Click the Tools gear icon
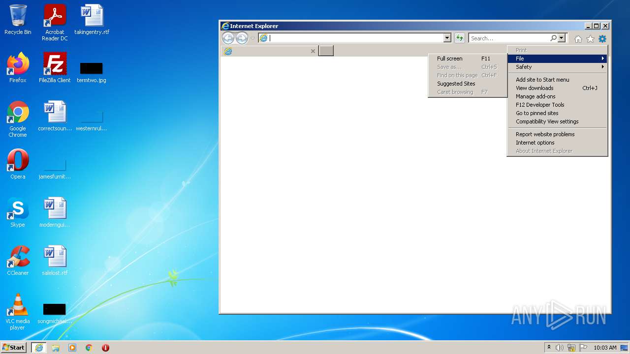The height and width of the screenshot is (354, 630). click(602, 39)
